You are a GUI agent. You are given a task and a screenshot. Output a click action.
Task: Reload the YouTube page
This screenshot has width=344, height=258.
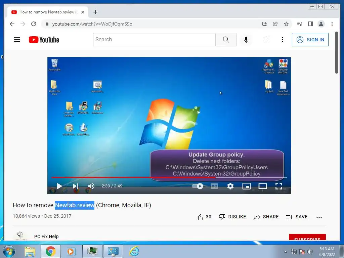(x=34, y=24)
